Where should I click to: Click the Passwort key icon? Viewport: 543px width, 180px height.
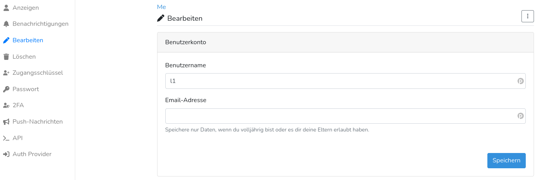[6, 89]
